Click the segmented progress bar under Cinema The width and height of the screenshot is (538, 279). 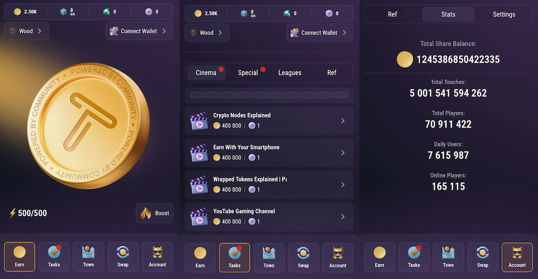[269, 95]
